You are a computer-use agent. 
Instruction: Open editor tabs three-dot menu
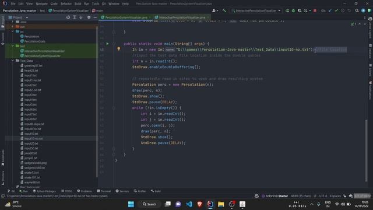click(365, 17)
